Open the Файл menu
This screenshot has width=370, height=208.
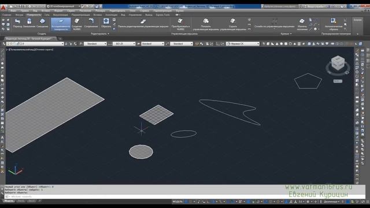point(13,11)
